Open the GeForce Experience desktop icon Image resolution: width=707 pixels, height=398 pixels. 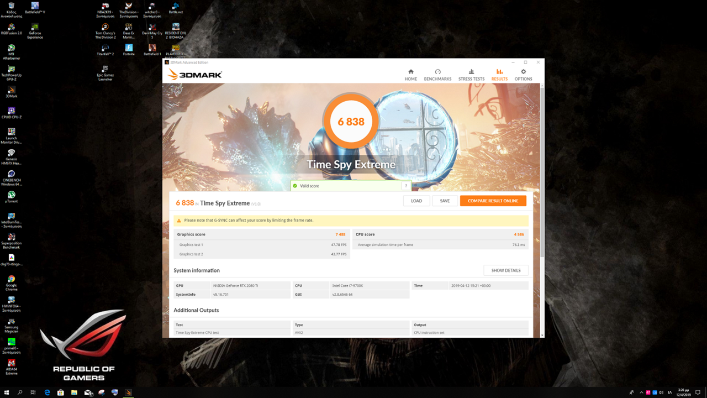tap(35, 31)
